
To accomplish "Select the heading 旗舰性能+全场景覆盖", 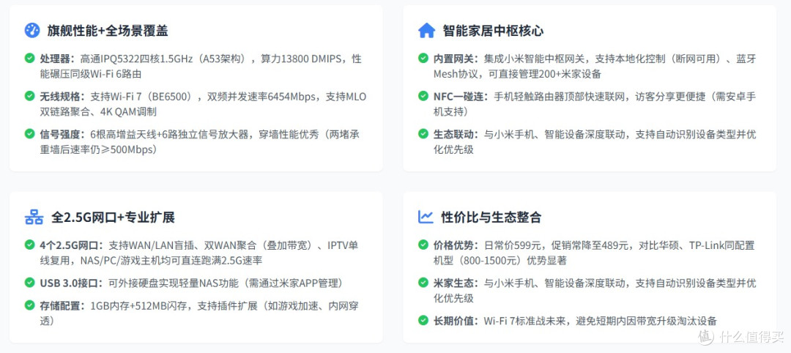I will click(x=108, y=31).
